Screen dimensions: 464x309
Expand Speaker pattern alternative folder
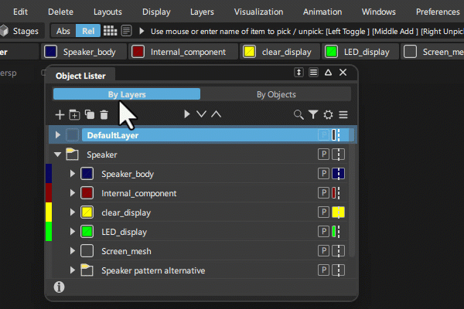coord(73,270)
